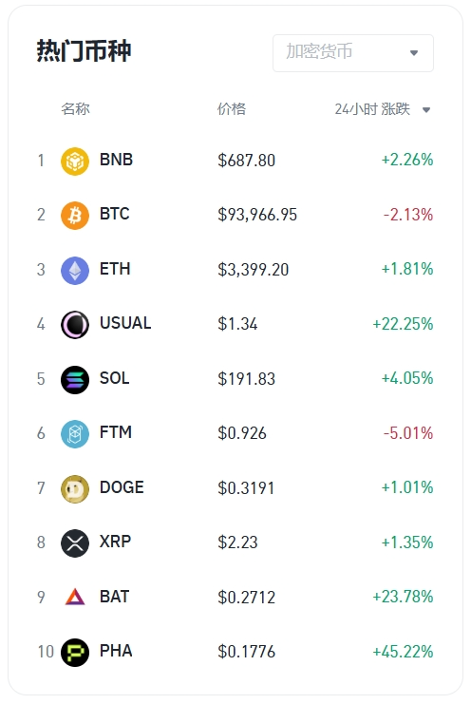Click the 名称 column header

pyautogui.click(x=75, y=109)
